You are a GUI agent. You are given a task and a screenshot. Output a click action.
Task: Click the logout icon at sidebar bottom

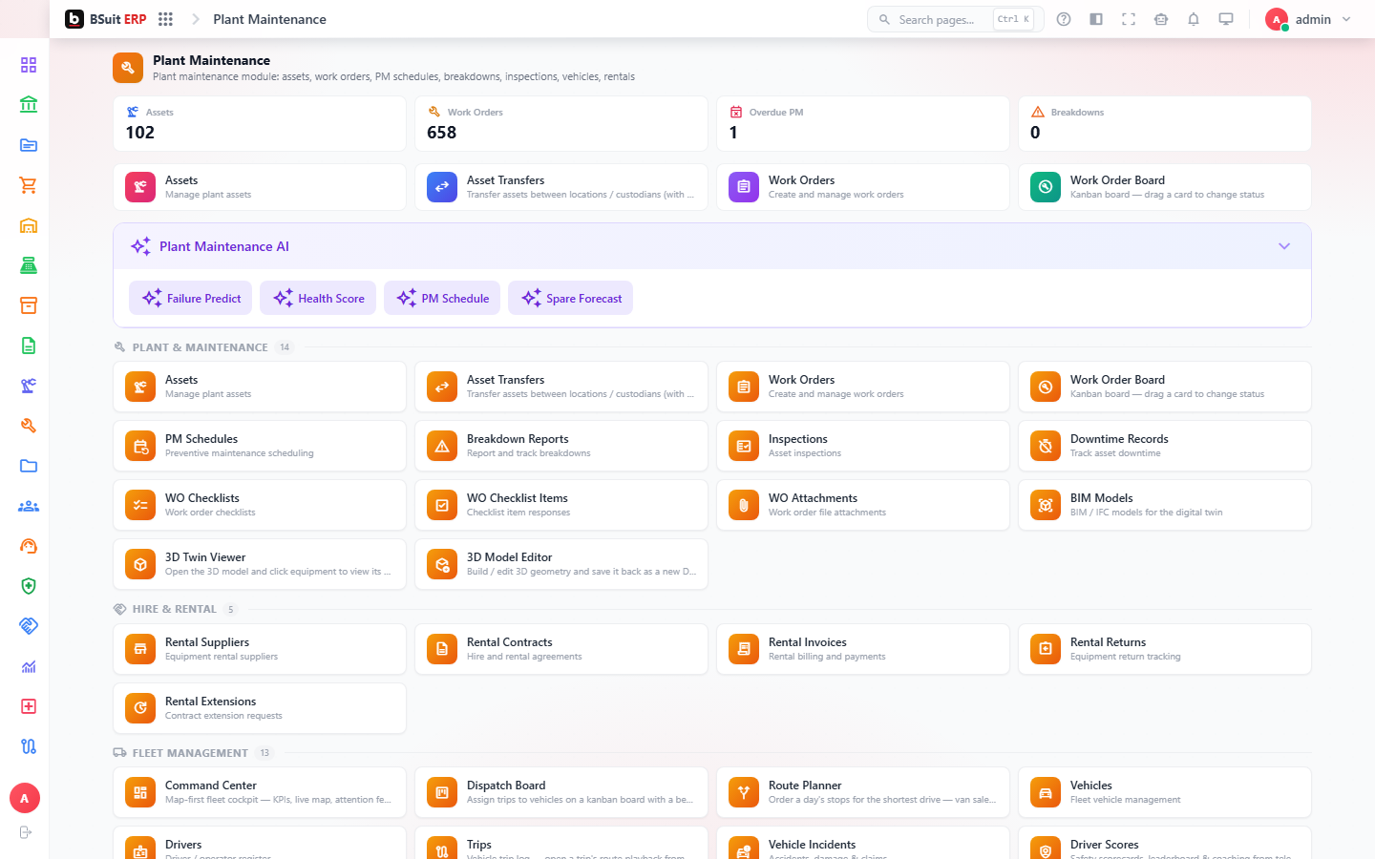[x=26, y=832]
